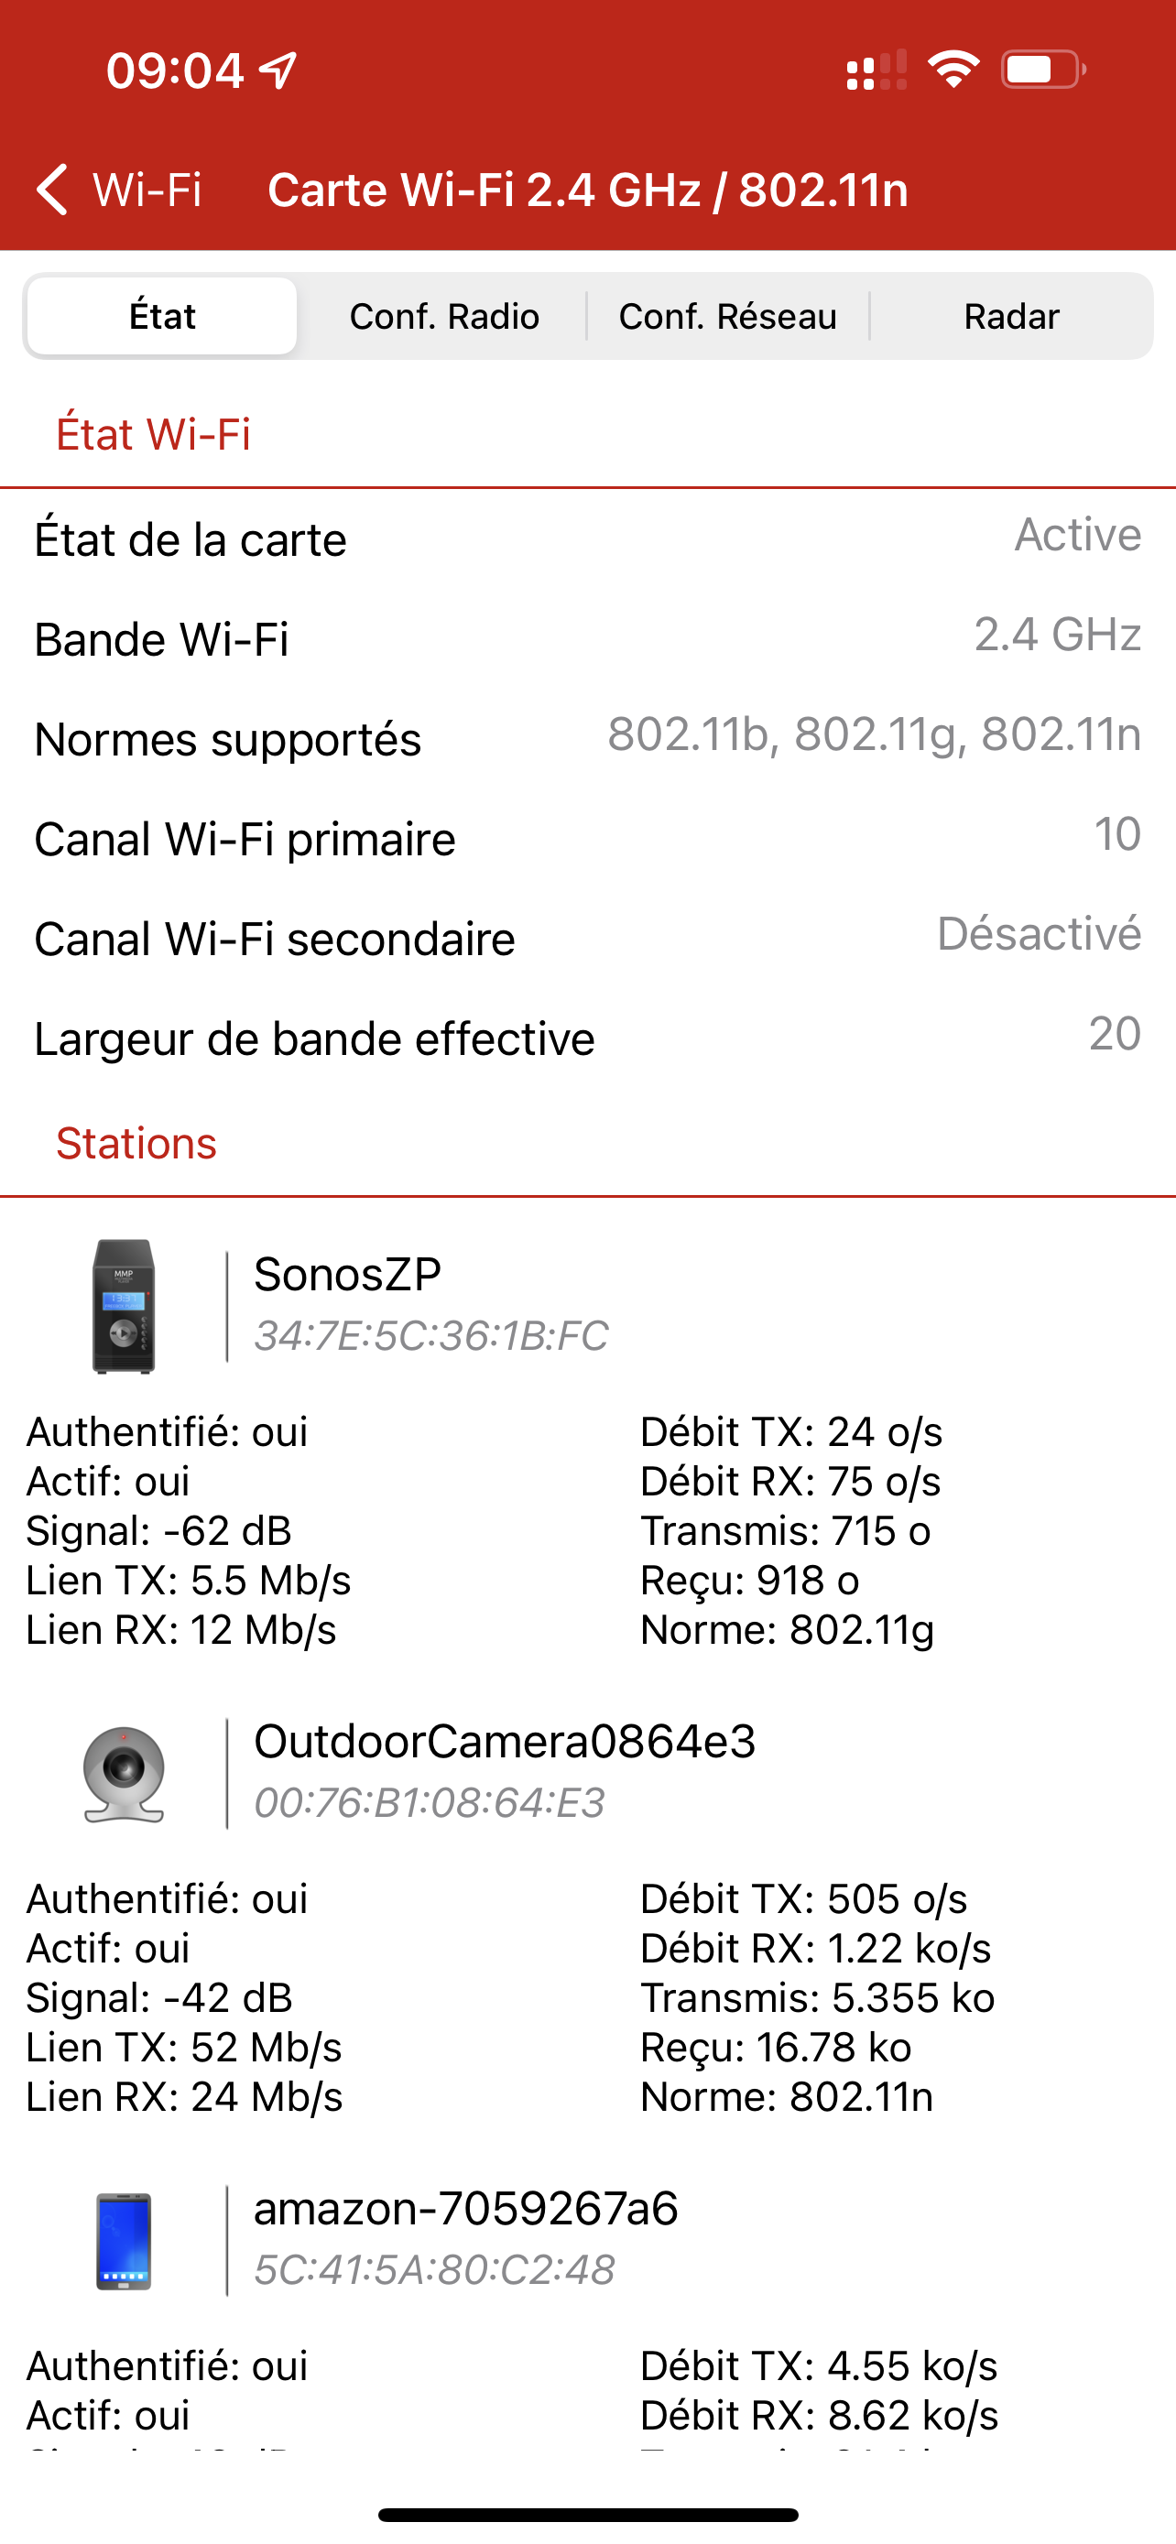This screenshot has width=1176, height=2544.
Task: Tap the location arrow status icon
Action: click(278, 71)
